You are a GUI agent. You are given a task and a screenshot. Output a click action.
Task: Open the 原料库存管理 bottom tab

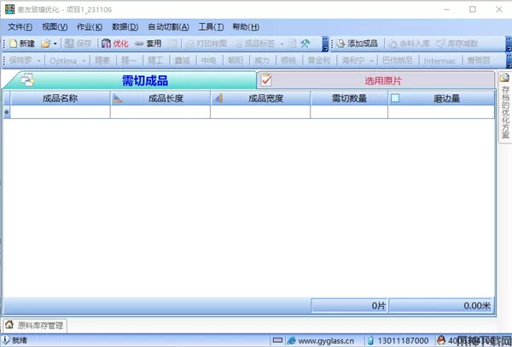[x=35, y=326]
